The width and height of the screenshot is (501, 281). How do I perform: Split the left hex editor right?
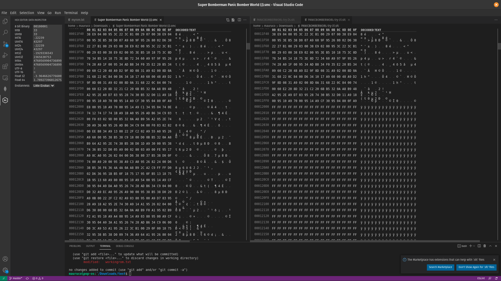[239, 20]
